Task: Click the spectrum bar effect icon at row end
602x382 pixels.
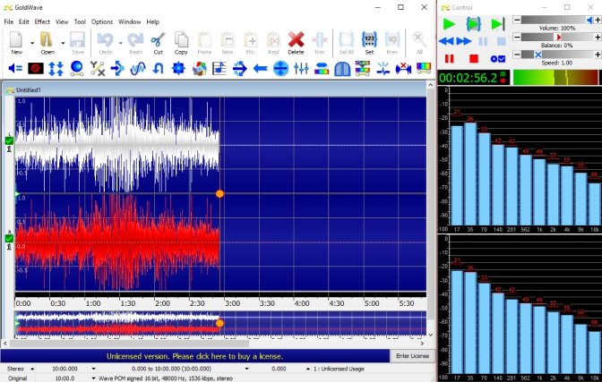Action: pos(424,69)
